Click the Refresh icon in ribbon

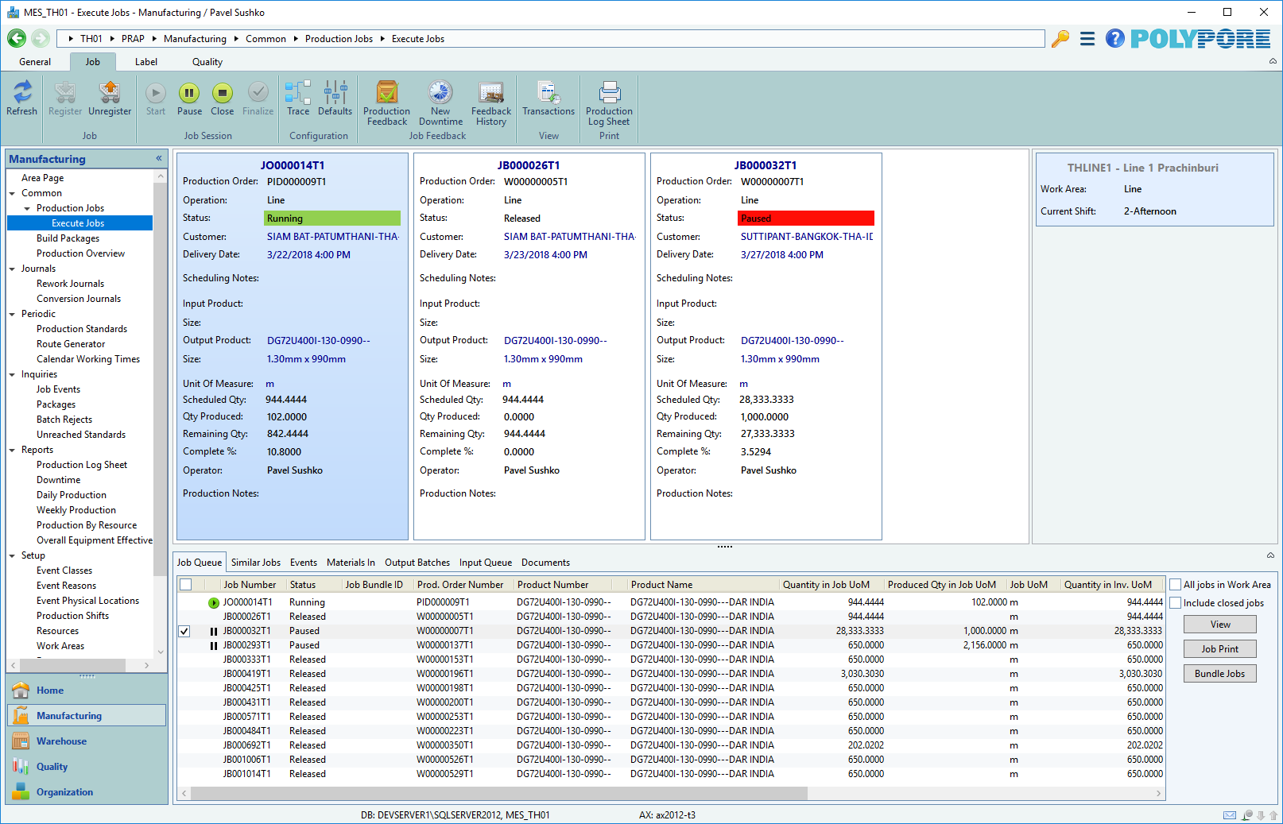[x=22, y=99]
